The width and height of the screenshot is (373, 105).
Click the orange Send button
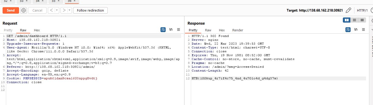click(x=11, y=10)
